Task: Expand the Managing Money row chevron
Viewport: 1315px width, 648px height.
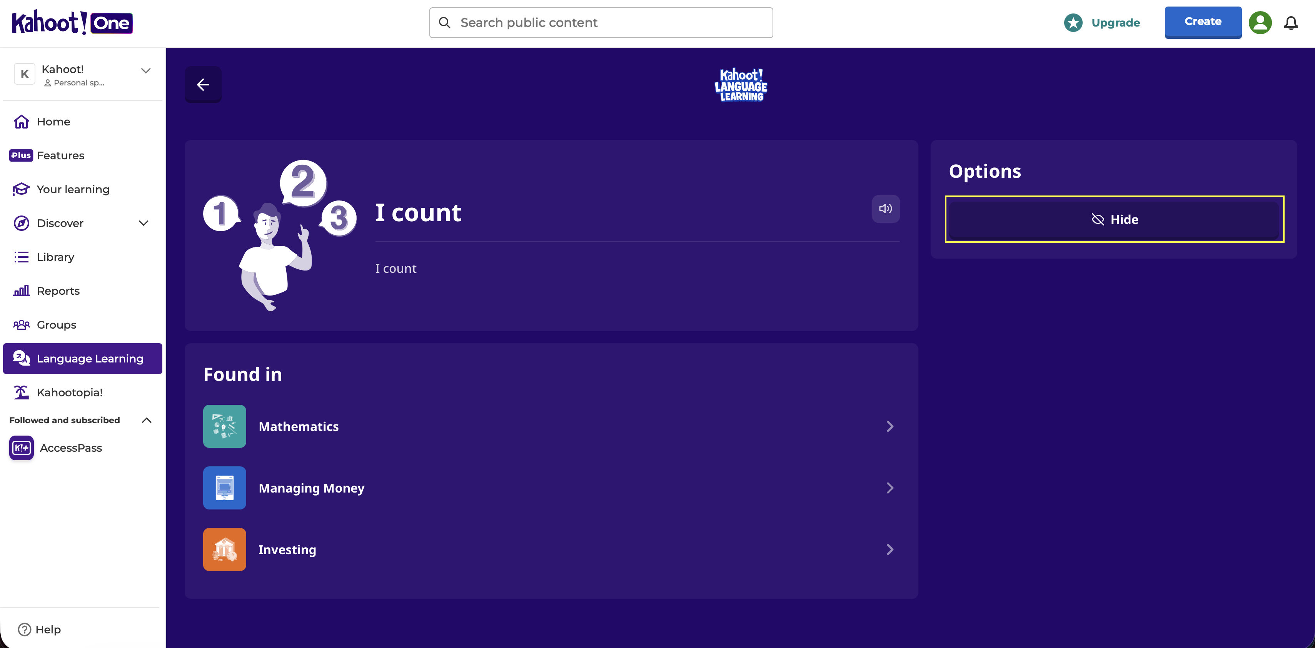Action: coord(890,488)
